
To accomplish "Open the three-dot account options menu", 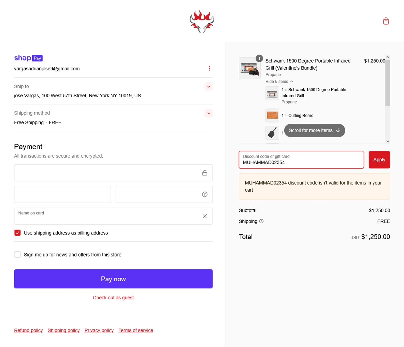I will click(209, 68).
